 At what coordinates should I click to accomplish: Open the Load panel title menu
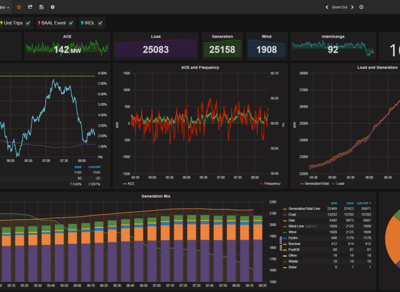(156, 36)
